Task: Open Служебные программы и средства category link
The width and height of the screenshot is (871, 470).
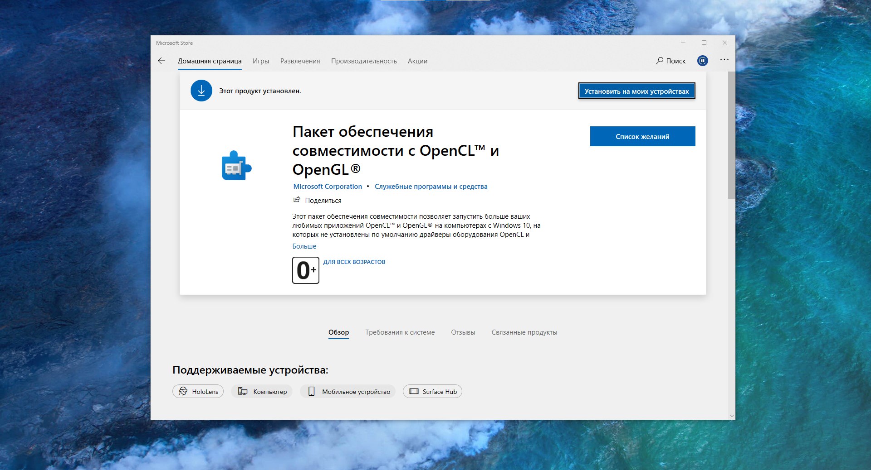Action: point(431,187)
